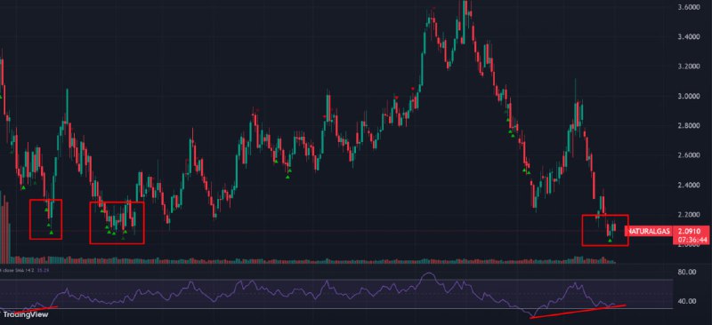
Task: Click the 07:36:44 bar countdown timer
Action: coord(692,239)
